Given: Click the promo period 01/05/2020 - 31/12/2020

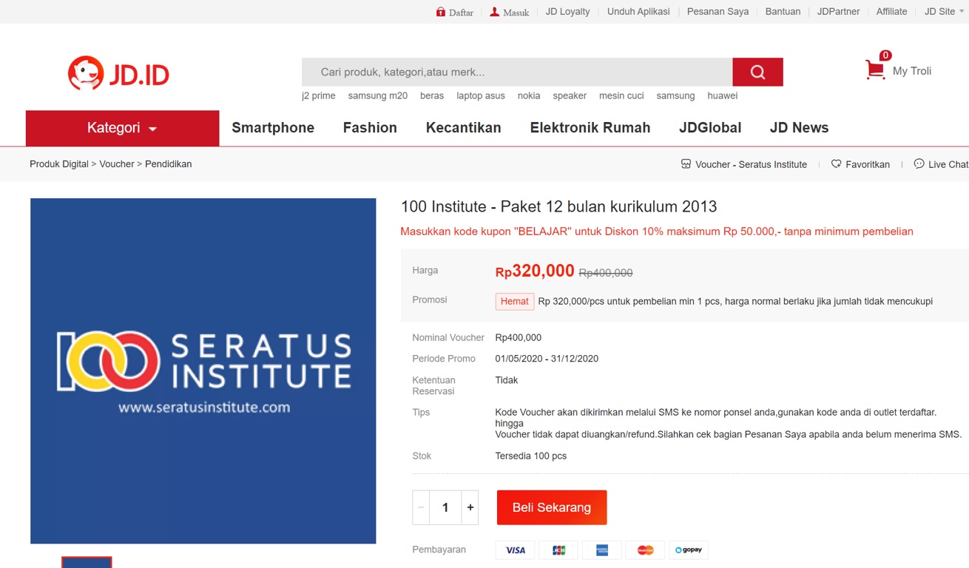Looking at the screenshot, I should click(547, 359).
